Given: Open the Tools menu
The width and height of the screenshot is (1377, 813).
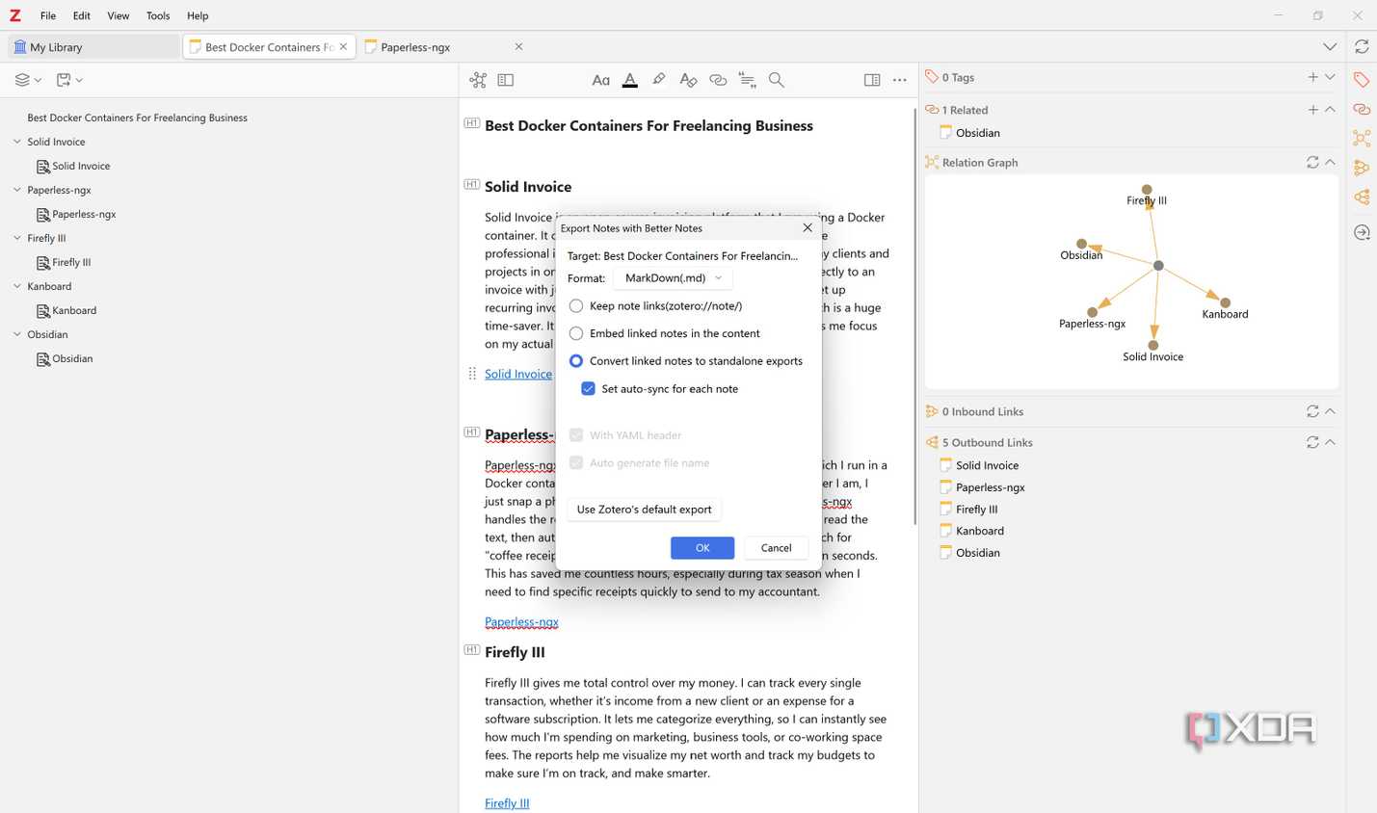Looking at the screenshot, I should [x=158, y=15].
